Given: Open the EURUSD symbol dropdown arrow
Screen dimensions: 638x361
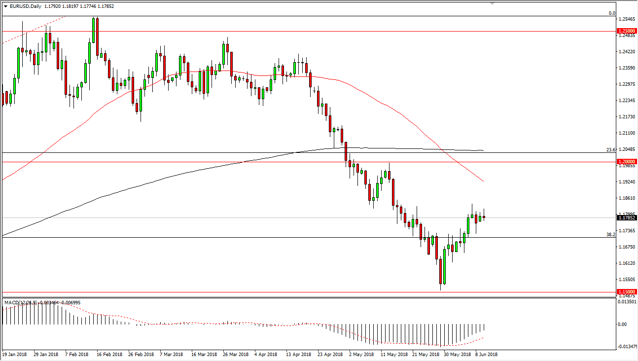Looking at the screenshot, I should point(5,7).
